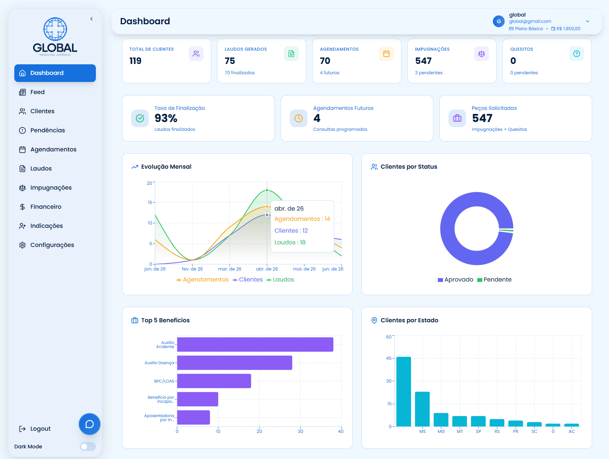The image size is (609, 459).
Task: Click the Agendamentos calendar card icon
Action: pos(386,54)
